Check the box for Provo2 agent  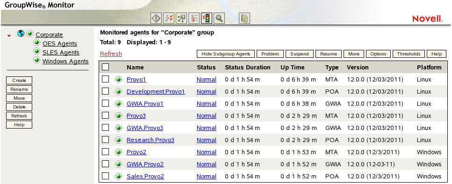point(106,151)
